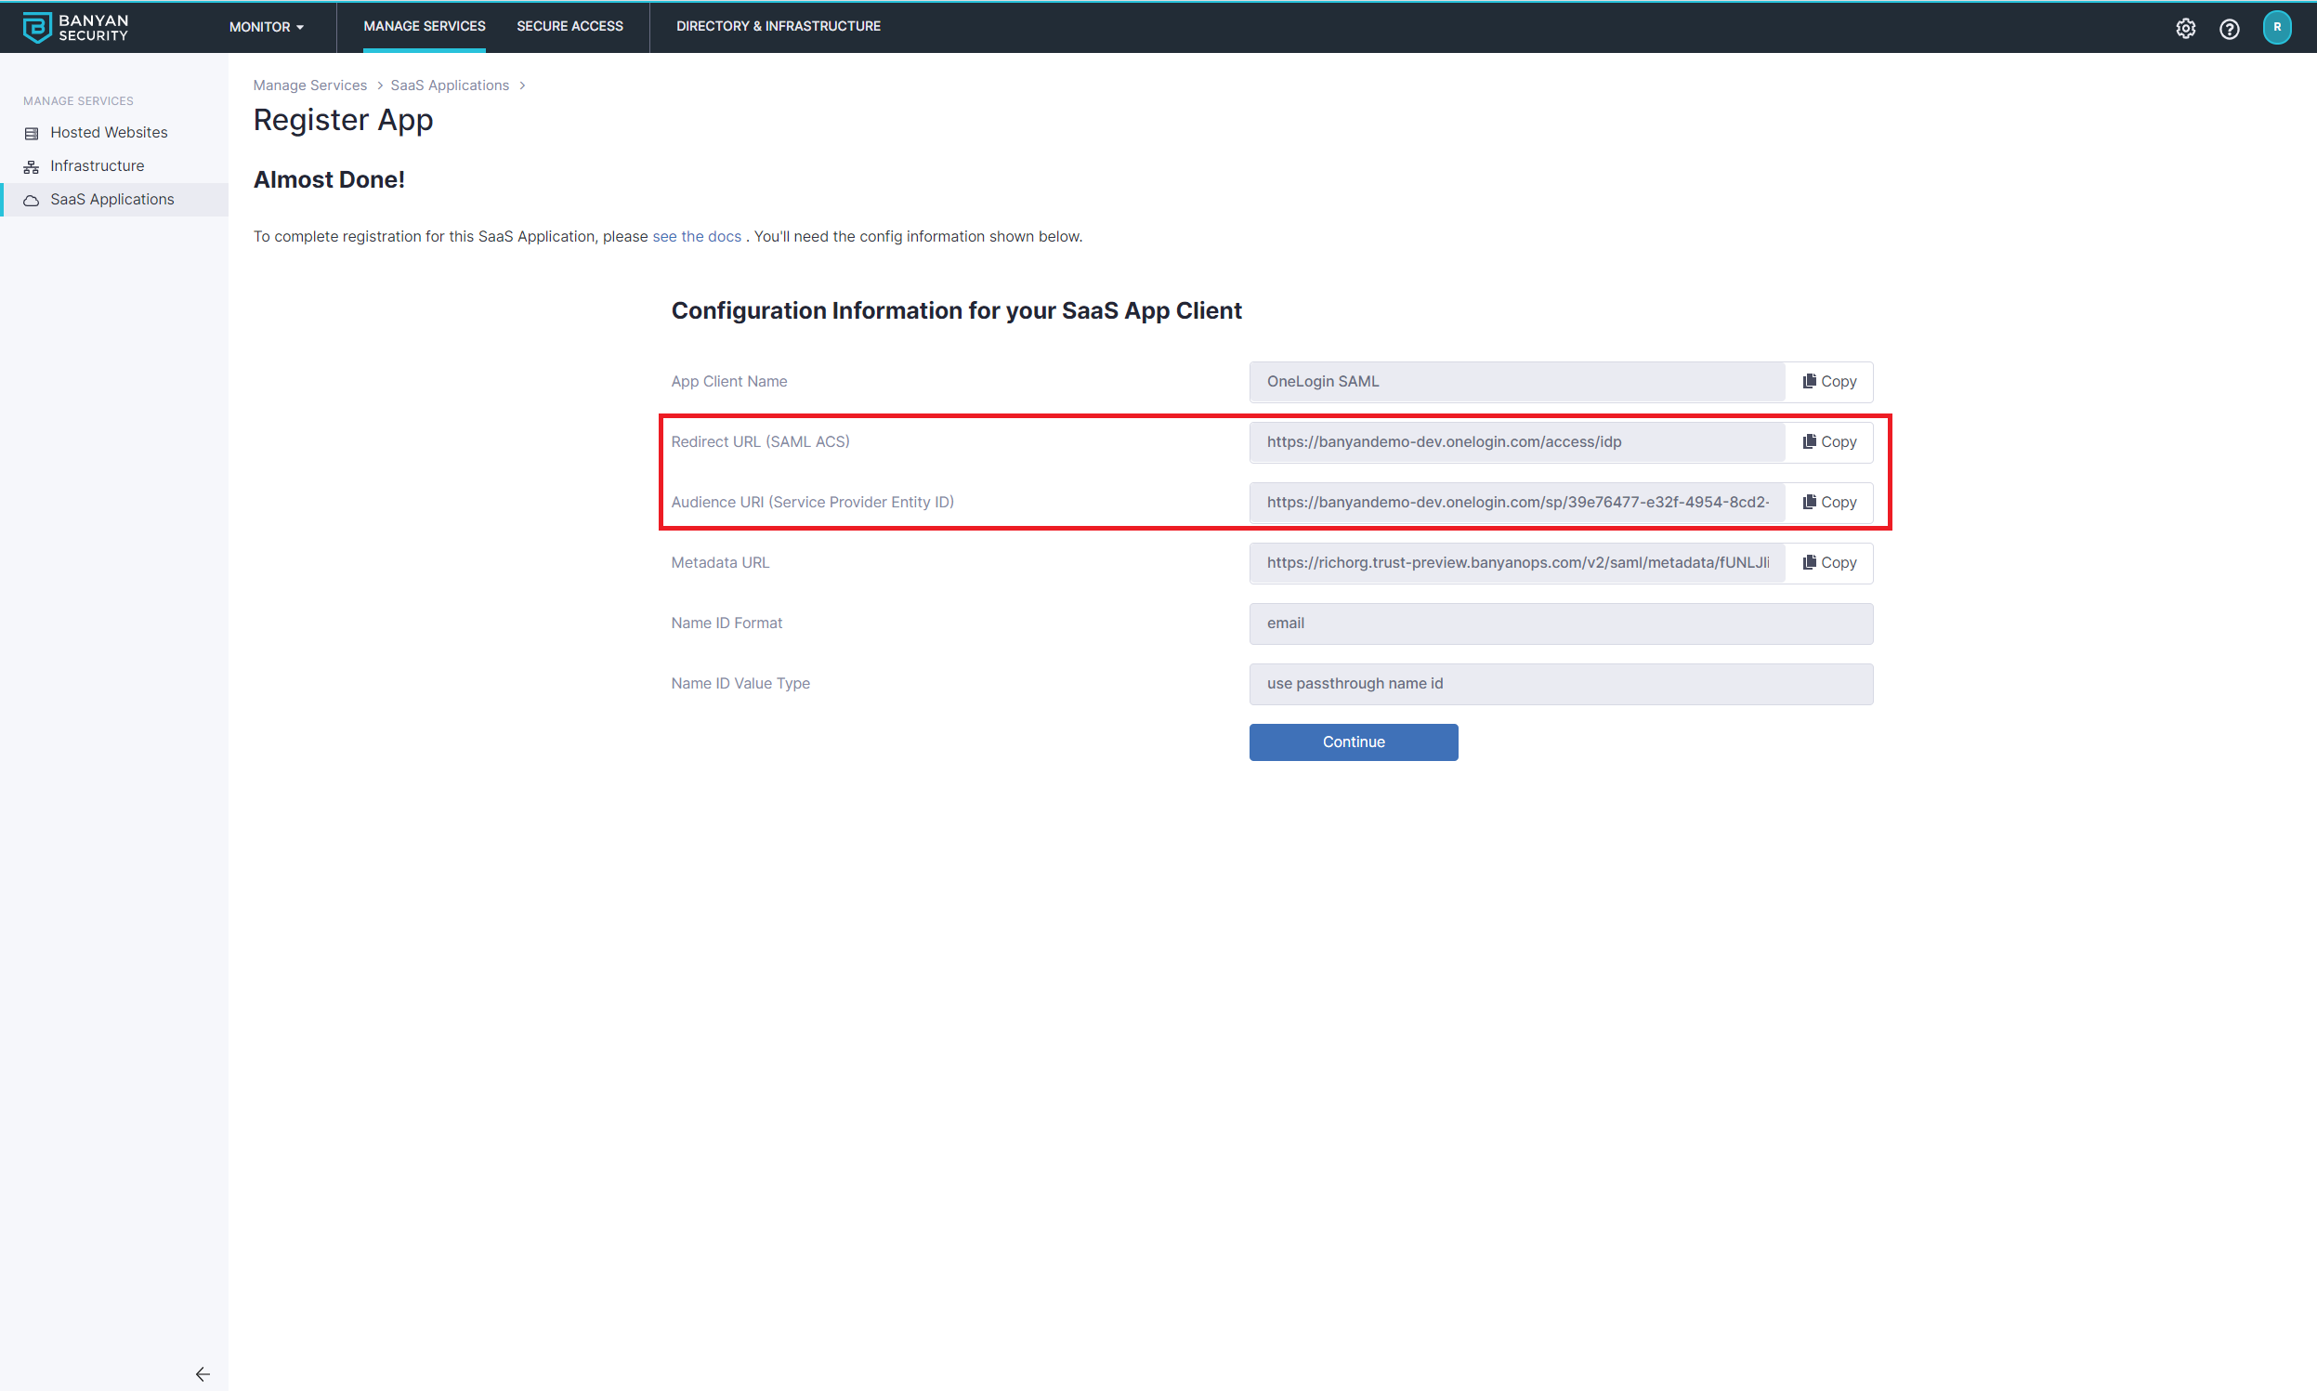
Task: Copy the Audience URI value
Action: (x=1828, y=503)
